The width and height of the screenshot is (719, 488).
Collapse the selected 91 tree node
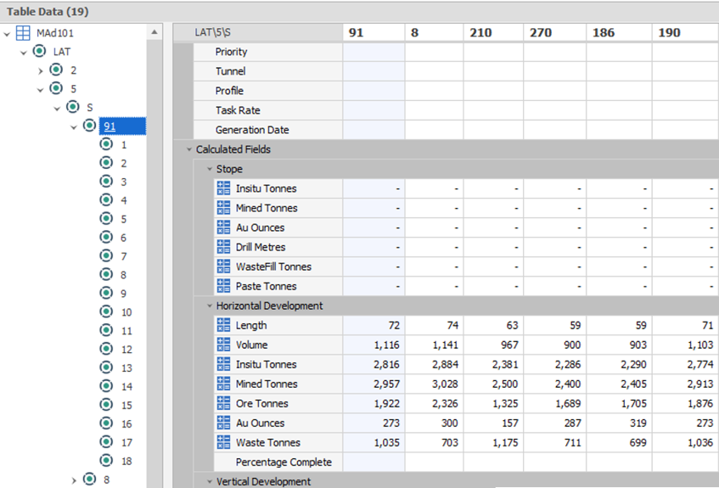click(x=74, y=127)
